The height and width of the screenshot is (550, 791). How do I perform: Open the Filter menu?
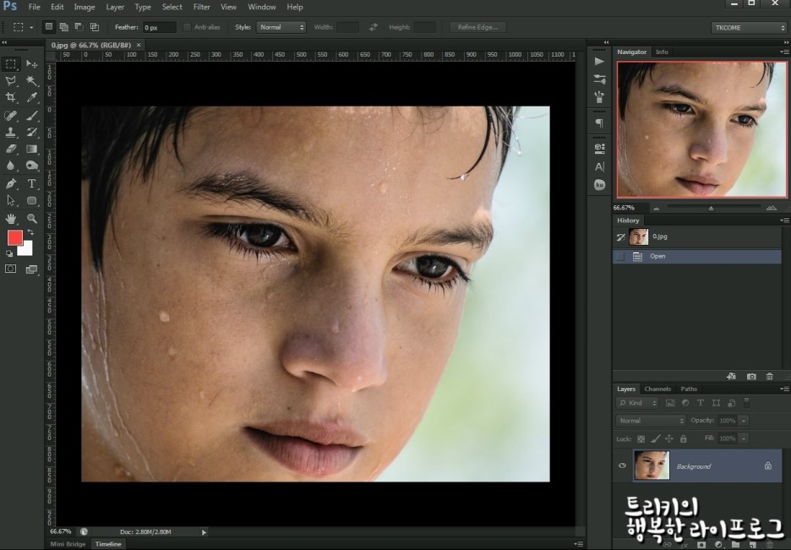pyautogui.click(x=201, y=7)
